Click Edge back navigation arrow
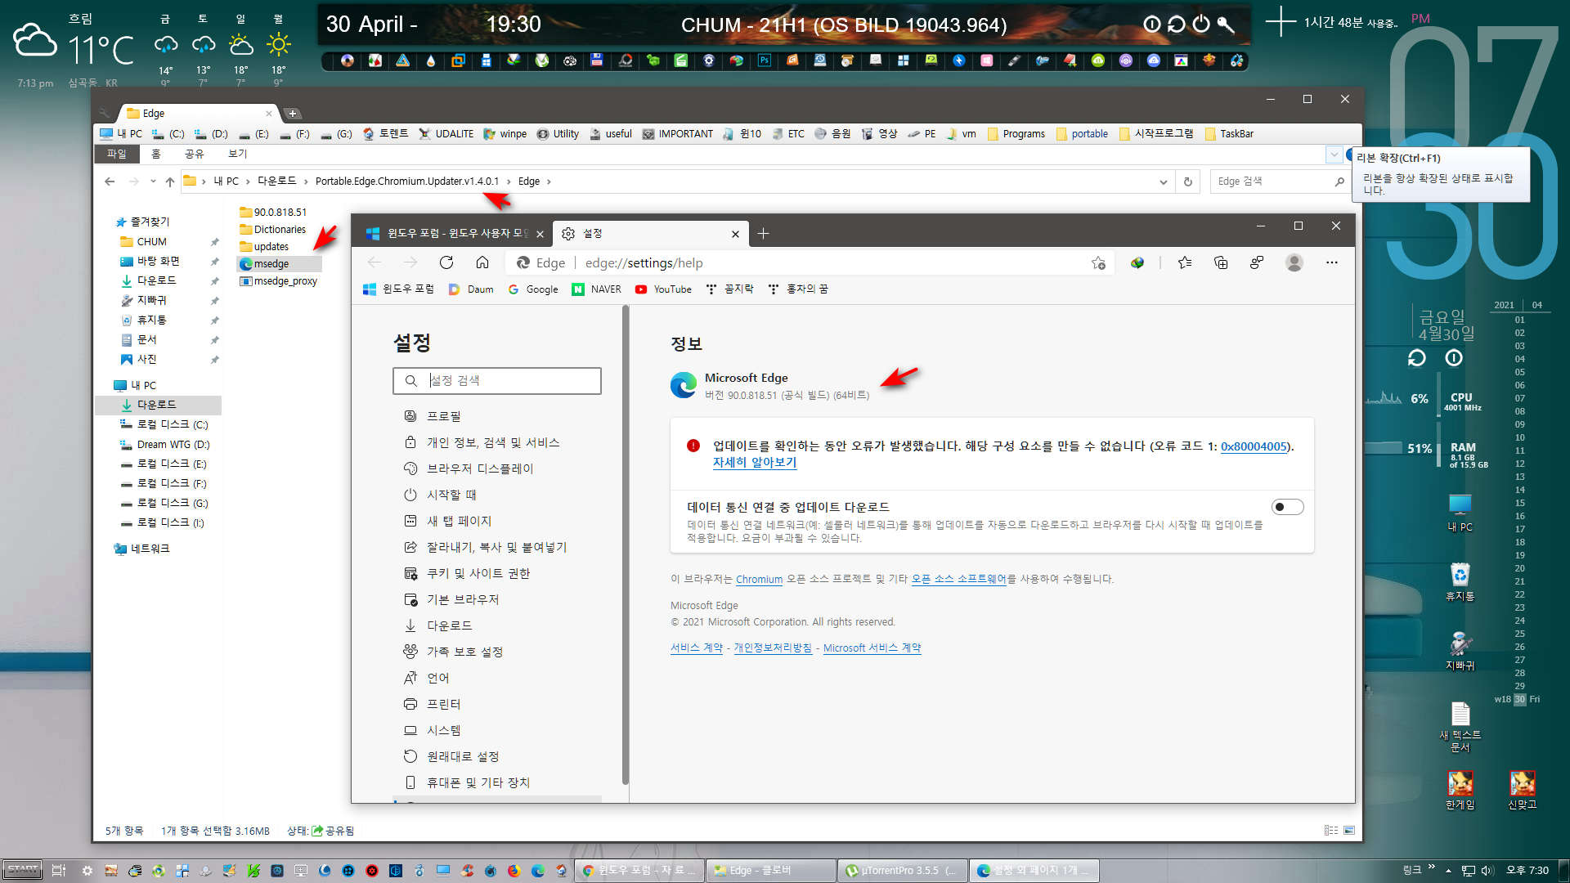1570x883 pixels. tap(375, 262)
